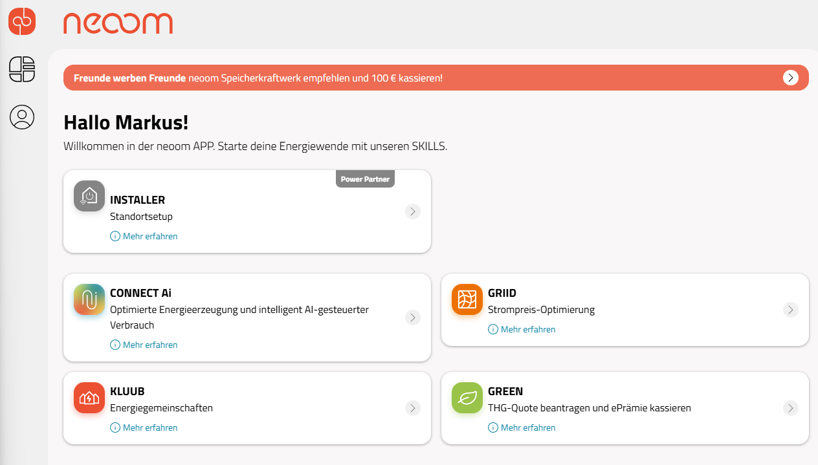Viewport: 818px width, 465px height.
Task: Click 'Mehr erfahren' under INSTALLER
Action: click(149, 236)
